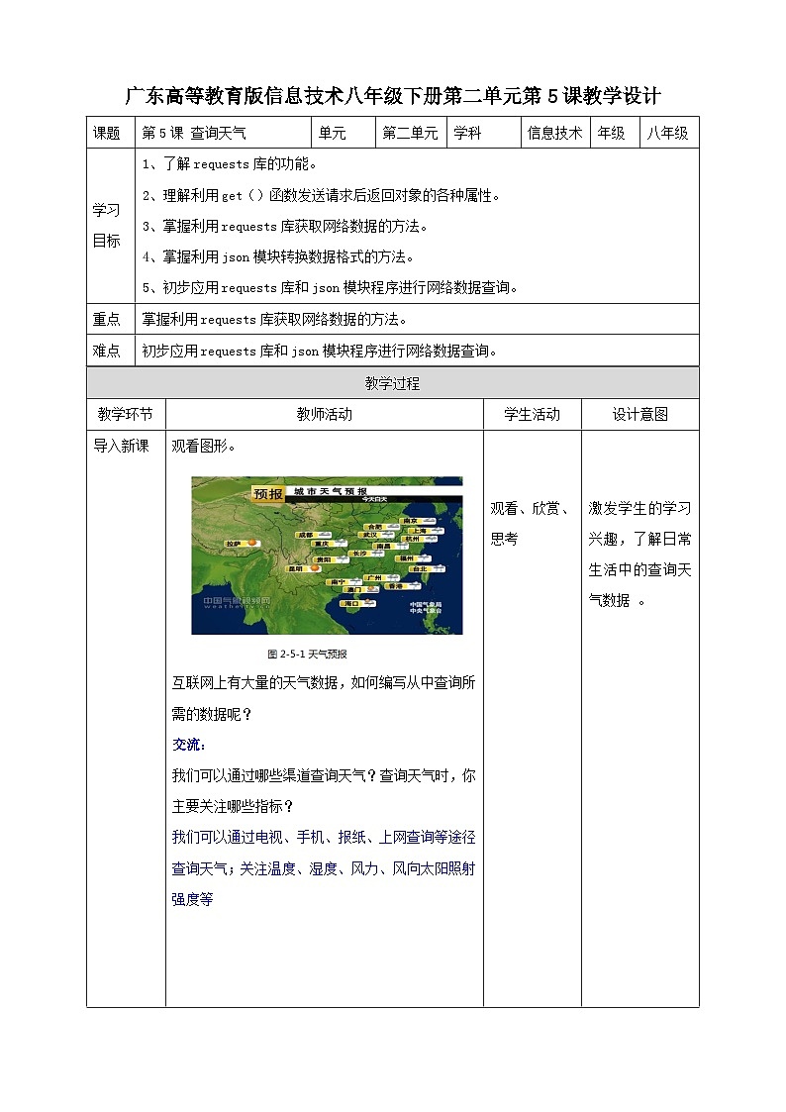Click objective 2 about the get() function

pos(321,195)
